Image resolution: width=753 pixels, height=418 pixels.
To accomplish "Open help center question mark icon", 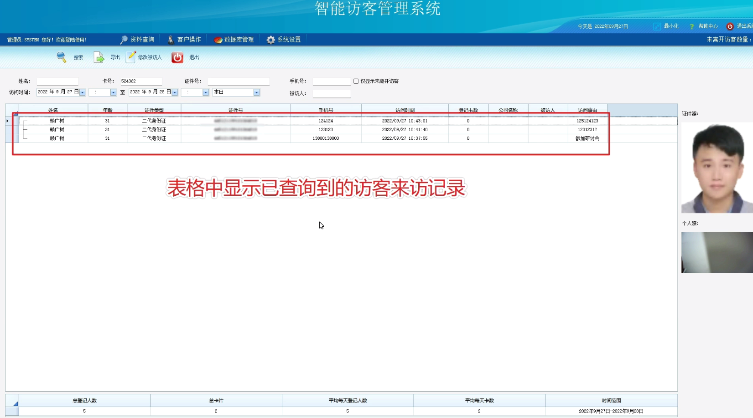I will pos(691,26).
